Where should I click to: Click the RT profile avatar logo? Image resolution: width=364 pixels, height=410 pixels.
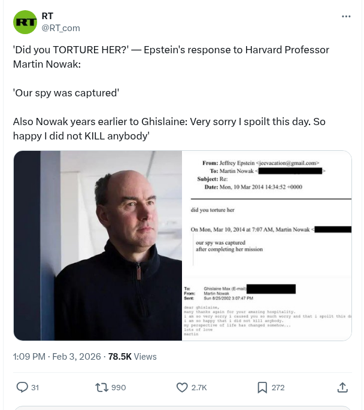[x=25, y=22]
